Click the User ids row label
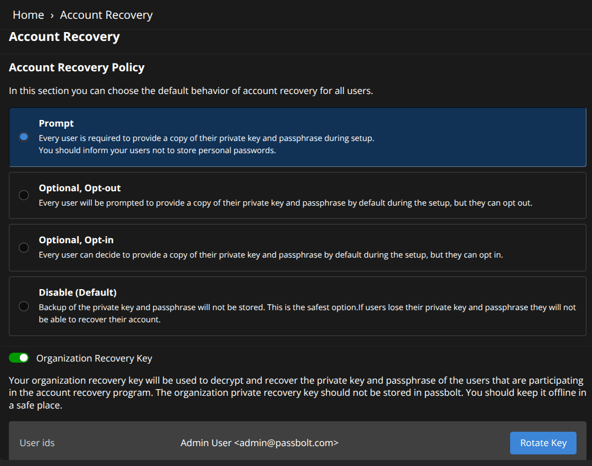 click(x=37, y=443)
